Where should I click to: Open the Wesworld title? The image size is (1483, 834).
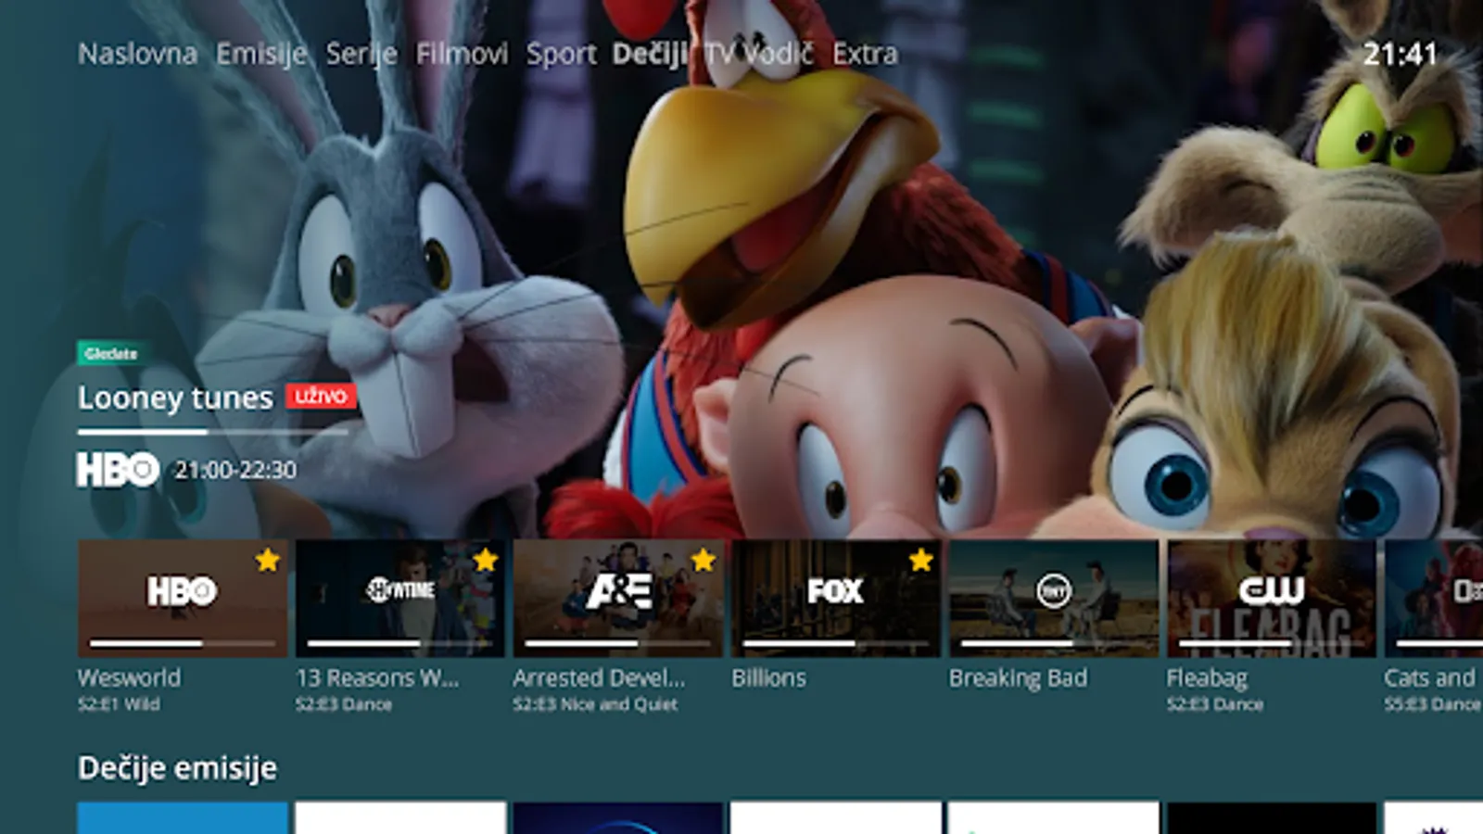pos(130,677)
